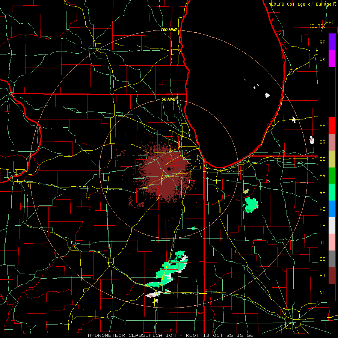Click the 100 NMI range ring label
This screenshot has width=338, height=338.
[169, 30]
